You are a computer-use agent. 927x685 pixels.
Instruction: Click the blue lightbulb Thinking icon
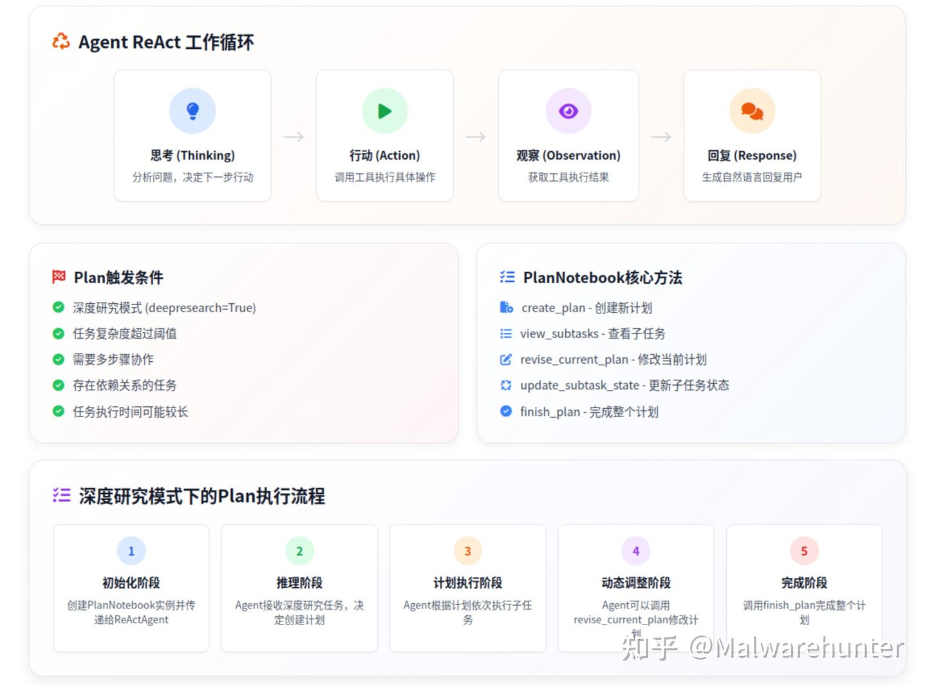[192, 111]
